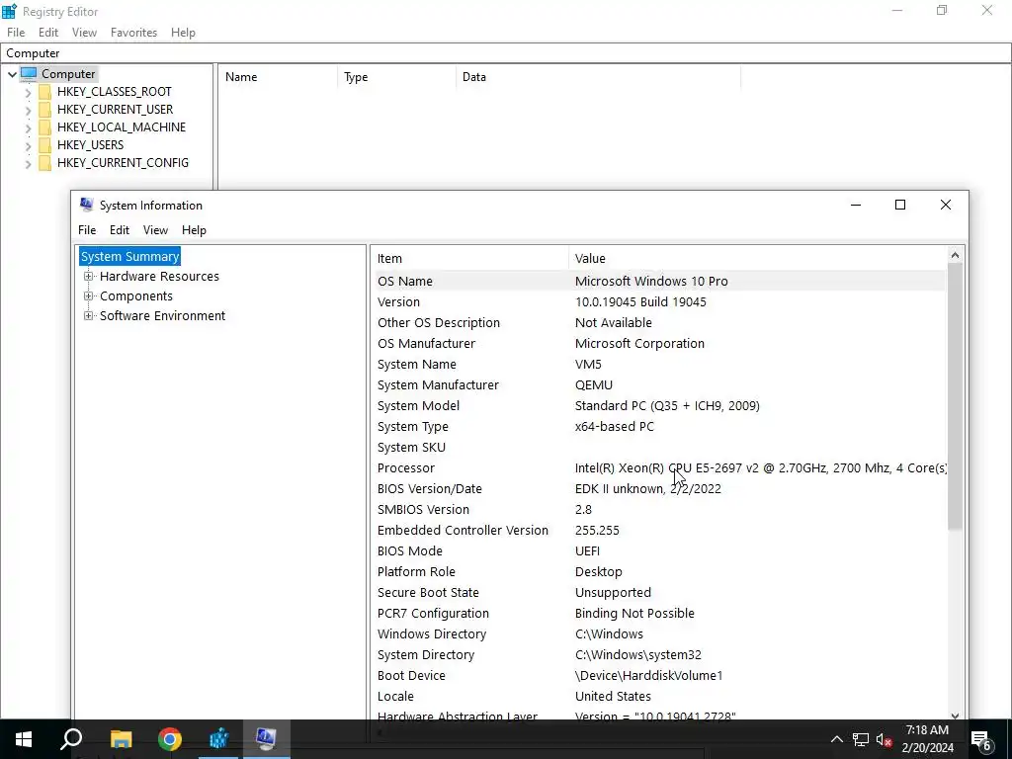Click the vertical scrollbar thumb in System Information

pos(956,397)
